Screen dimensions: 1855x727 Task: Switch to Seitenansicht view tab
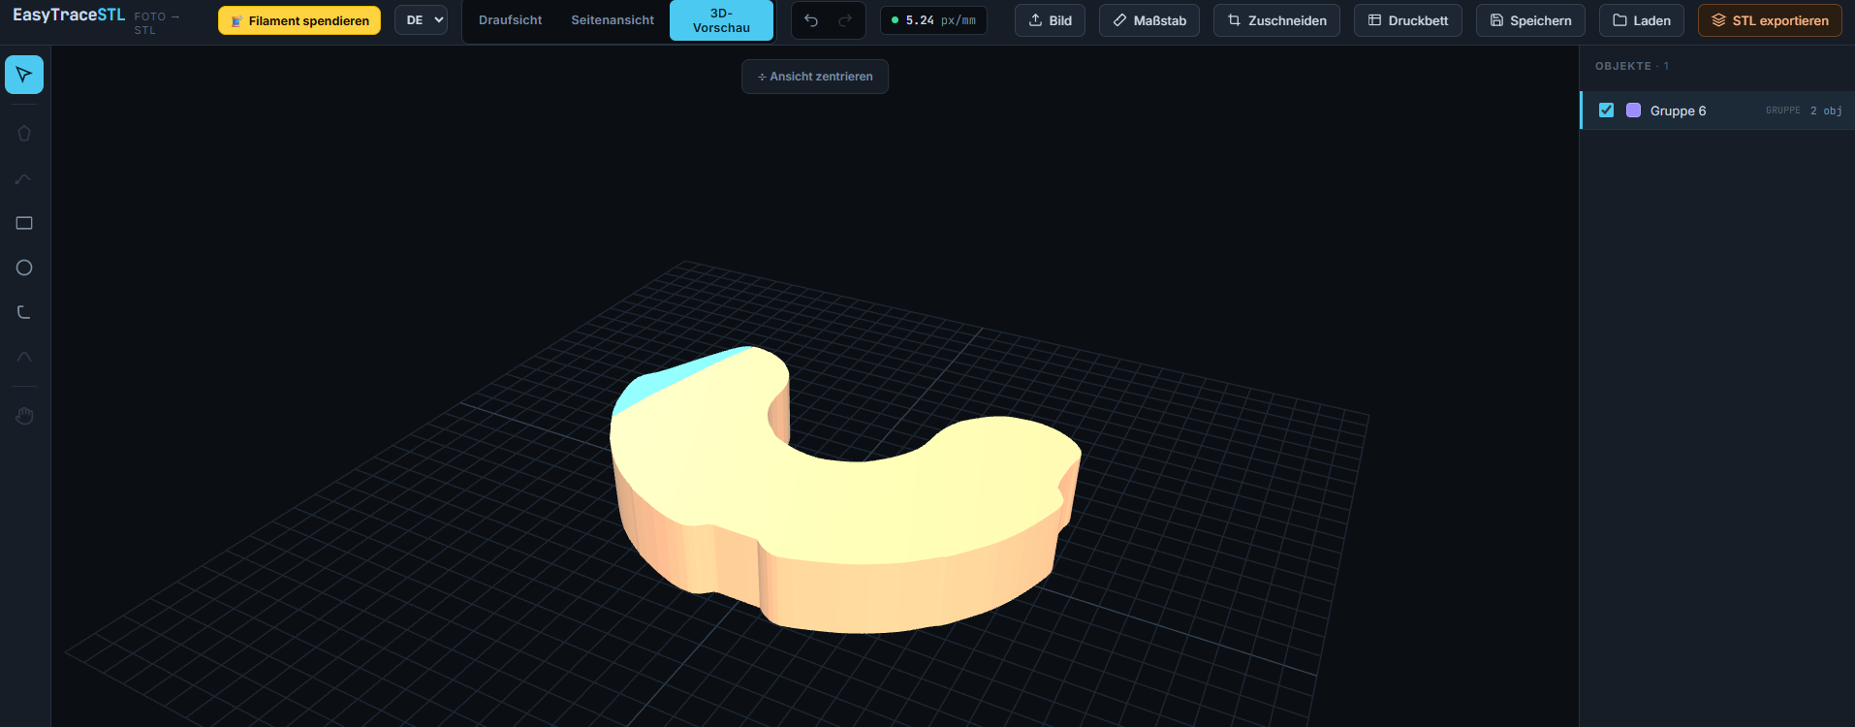613,20
